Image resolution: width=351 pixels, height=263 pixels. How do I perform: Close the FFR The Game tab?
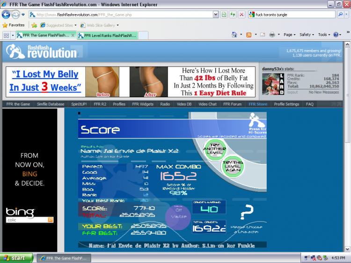click(x=73, y=35)
